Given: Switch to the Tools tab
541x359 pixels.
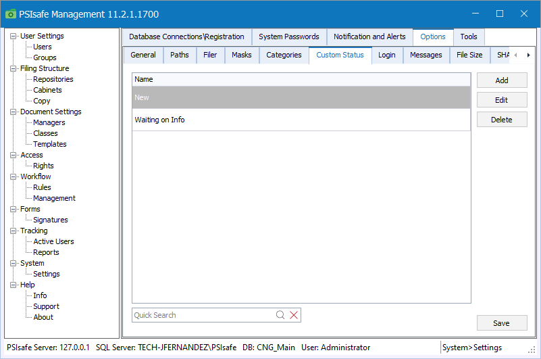Looking at the screenshot, I should click(x=469, y=37).
